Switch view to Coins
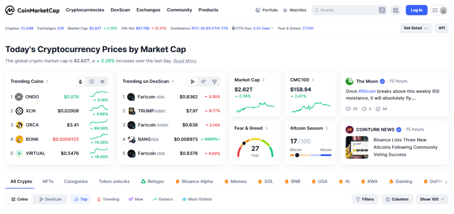 (x=20, y=199)
